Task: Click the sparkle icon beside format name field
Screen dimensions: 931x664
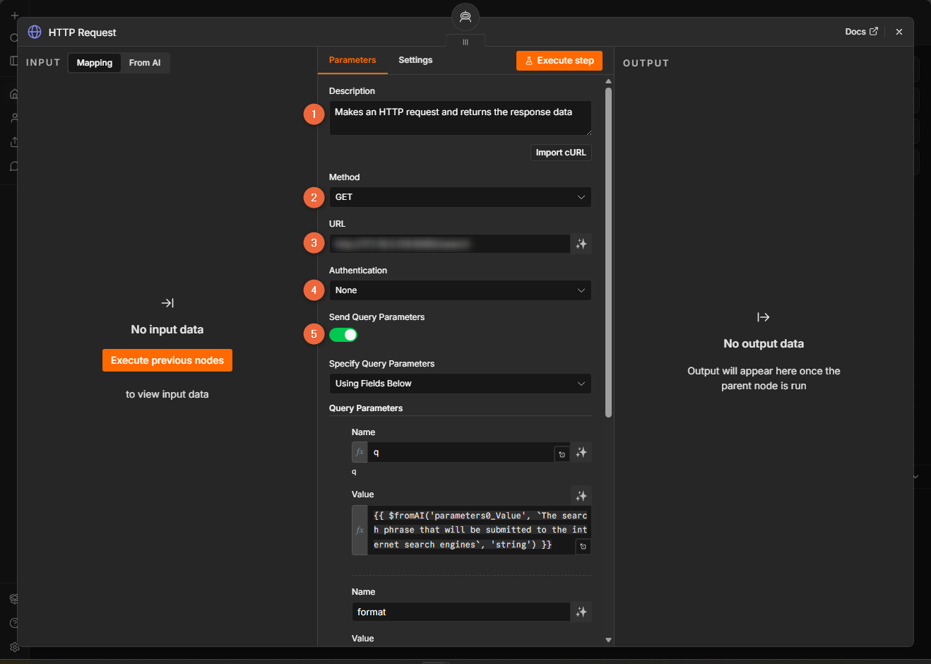Action: pyautogui.click(x=581, y=612)
